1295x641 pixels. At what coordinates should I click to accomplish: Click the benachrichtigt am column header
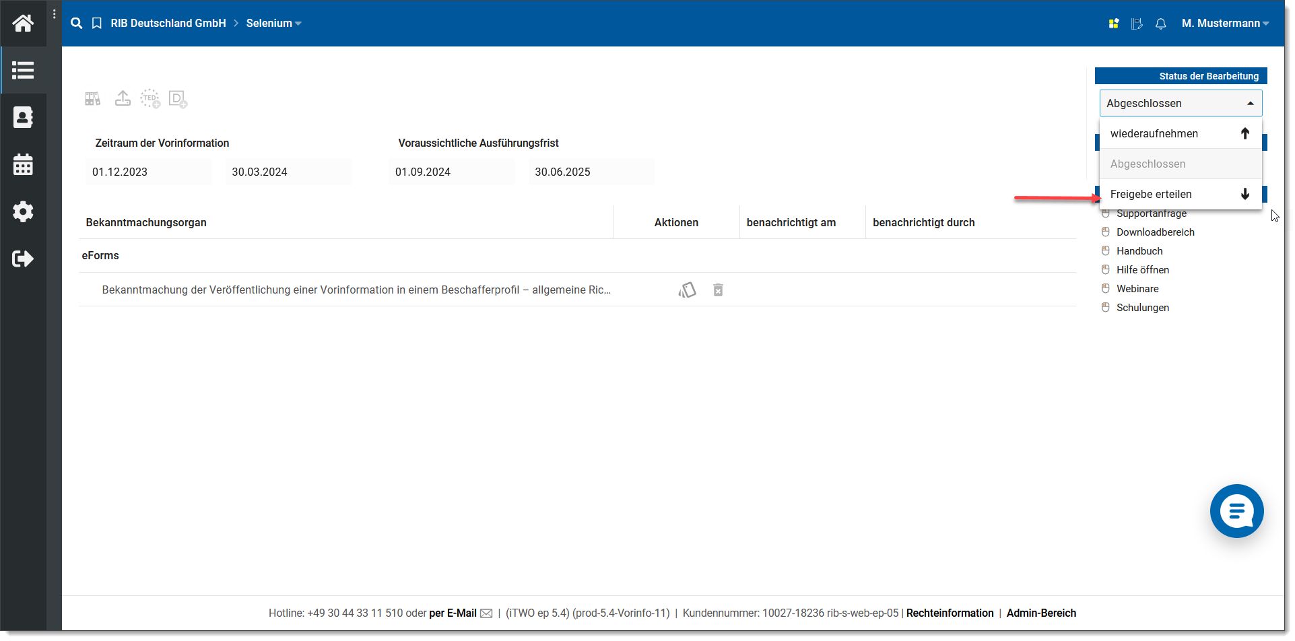click(791, 223)
